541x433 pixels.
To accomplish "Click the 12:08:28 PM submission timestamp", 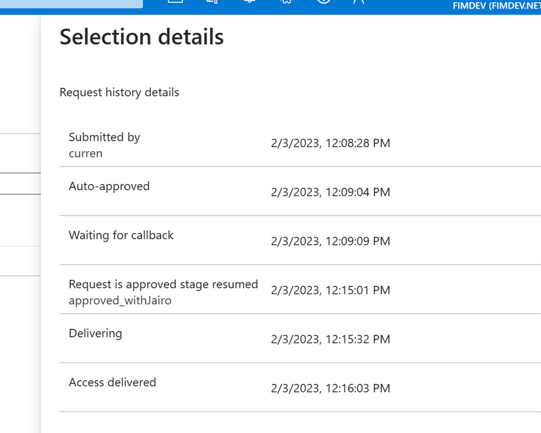I will [x=330, y=143].
